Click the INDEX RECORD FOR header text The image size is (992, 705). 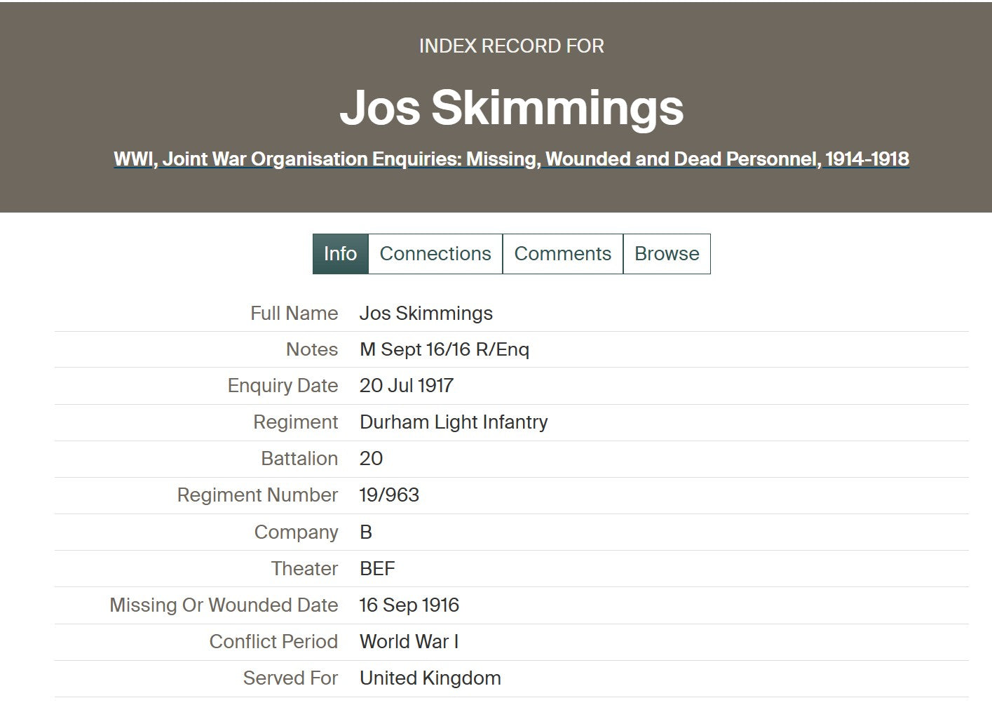(x=511, y=46)
